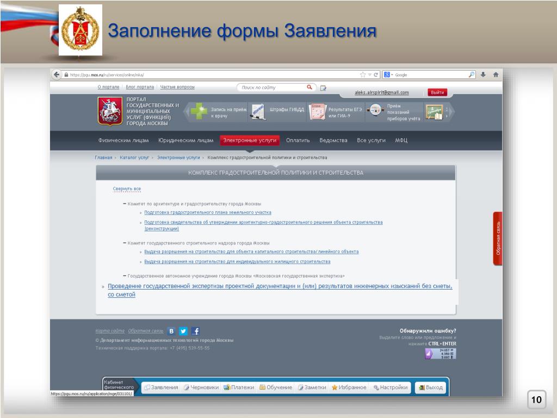
Task: Open the 'Карта сайта' footer link
Action: pyautogui.click(x=110, y=331)
